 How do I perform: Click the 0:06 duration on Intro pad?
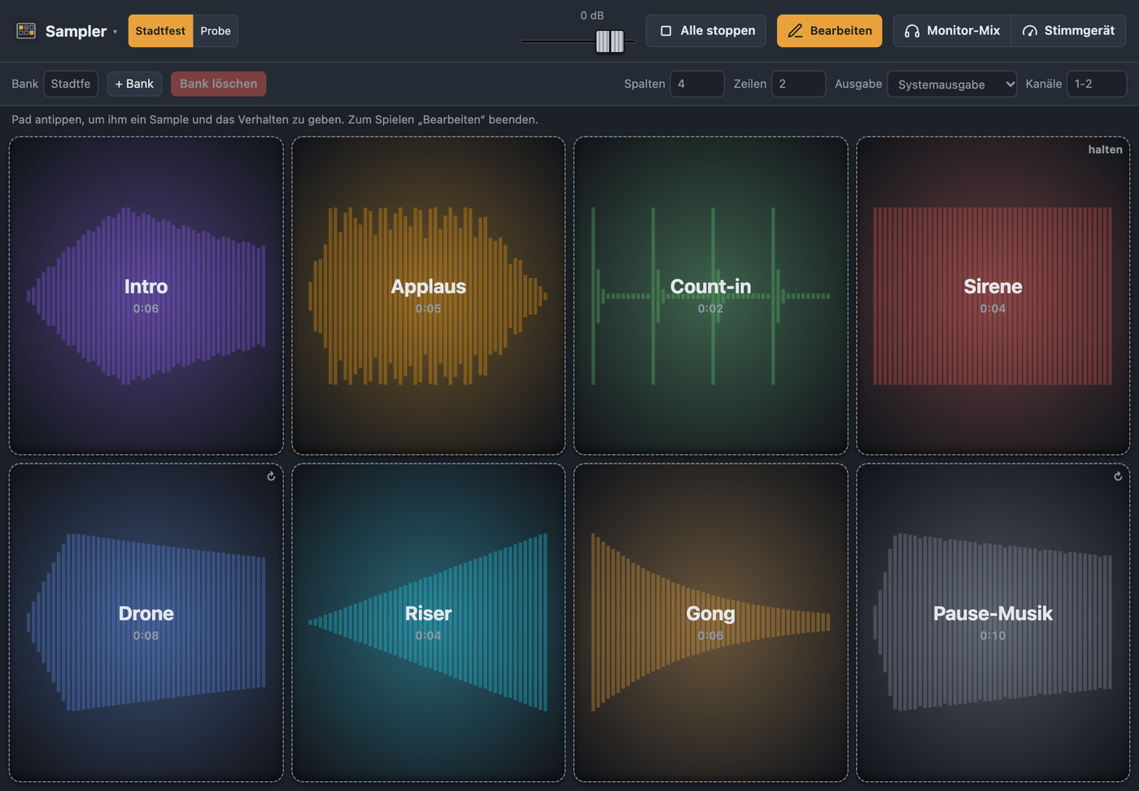pyautogui.click(x=146, y=309)
